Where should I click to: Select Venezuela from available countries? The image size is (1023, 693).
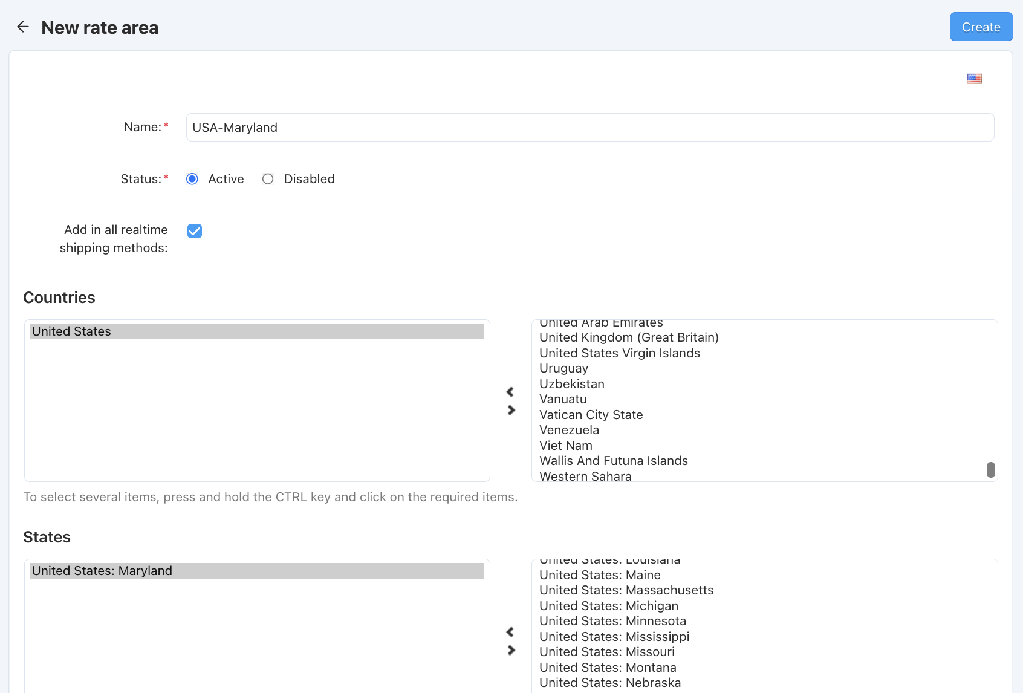tap(569, 430)
